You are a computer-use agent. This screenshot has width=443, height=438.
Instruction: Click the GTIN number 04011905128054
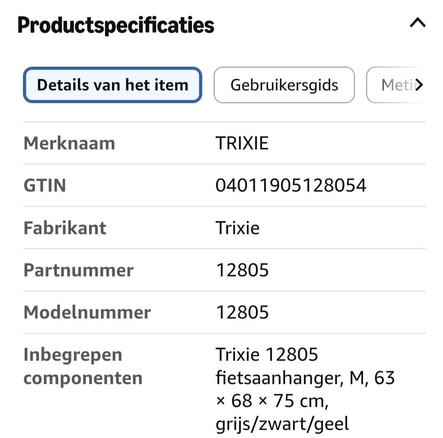tap(290, 186)
